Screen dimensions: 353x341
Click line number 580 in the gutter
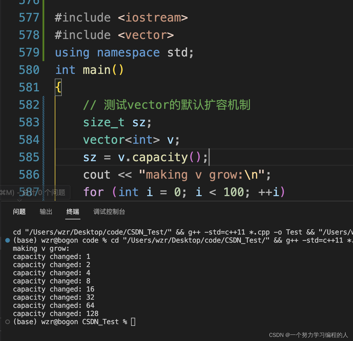tap(29, 70)
